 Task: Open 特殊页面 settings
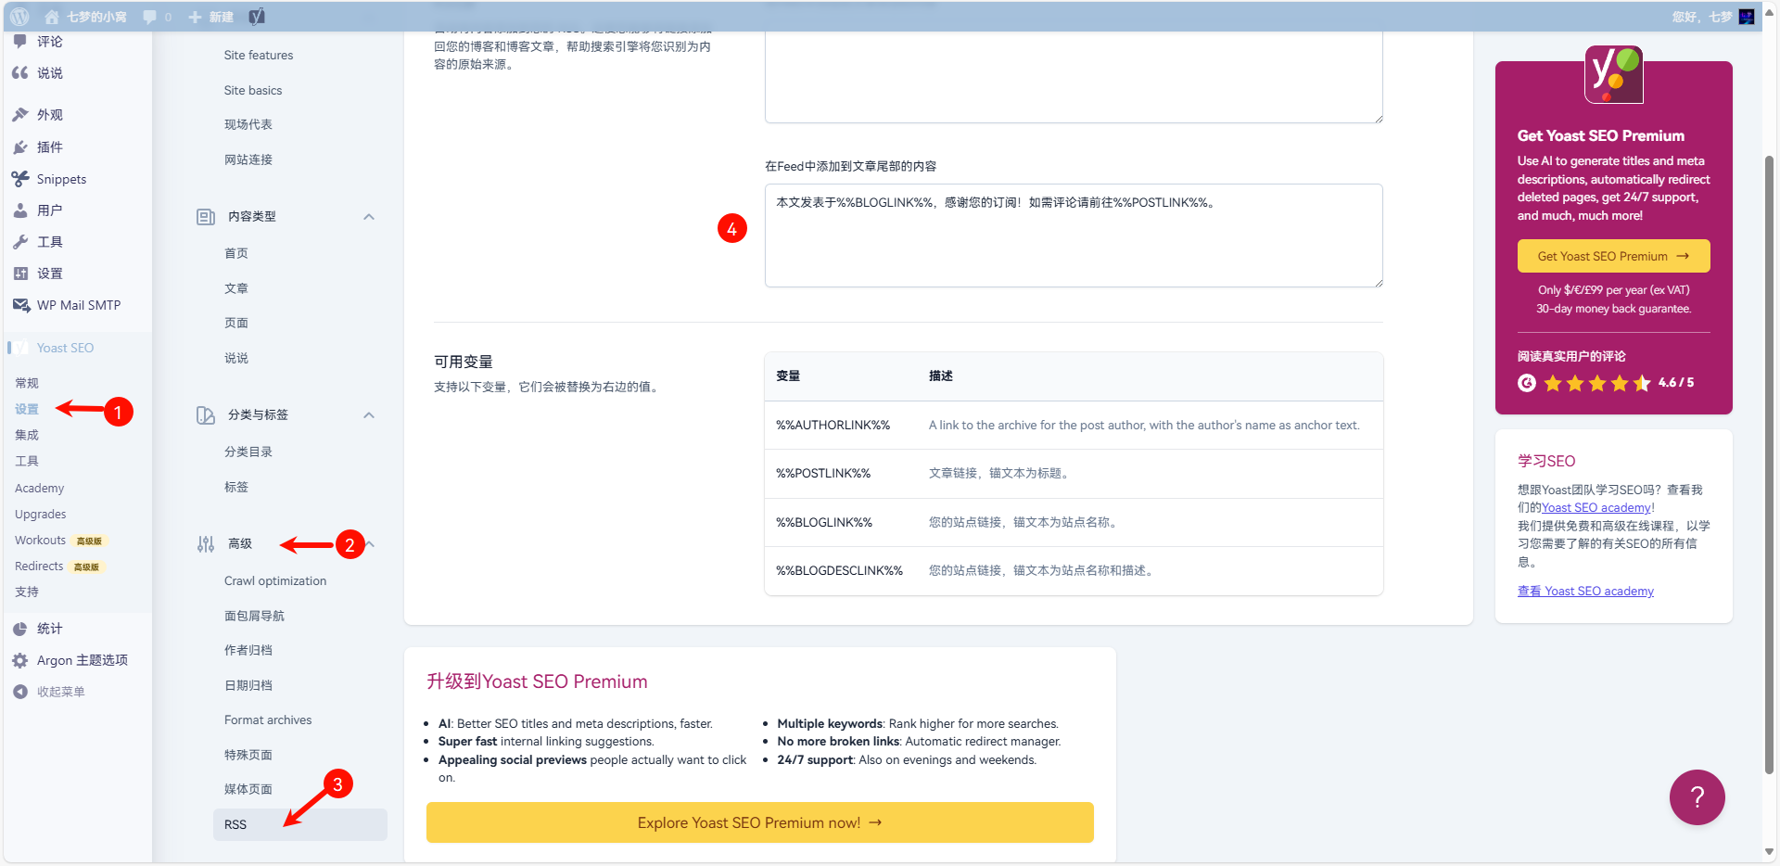point(248,755)
